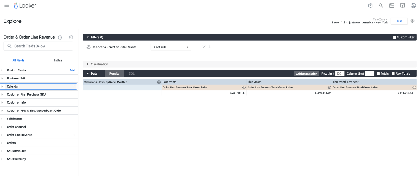Enable the Custom Filter checkbox
Viewport: 420px width, 176px height.
394,37
